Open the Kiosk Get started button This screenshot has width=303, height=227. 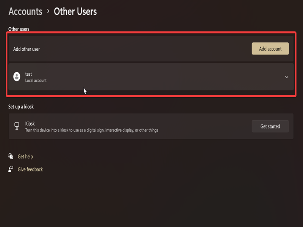(270, 126)
